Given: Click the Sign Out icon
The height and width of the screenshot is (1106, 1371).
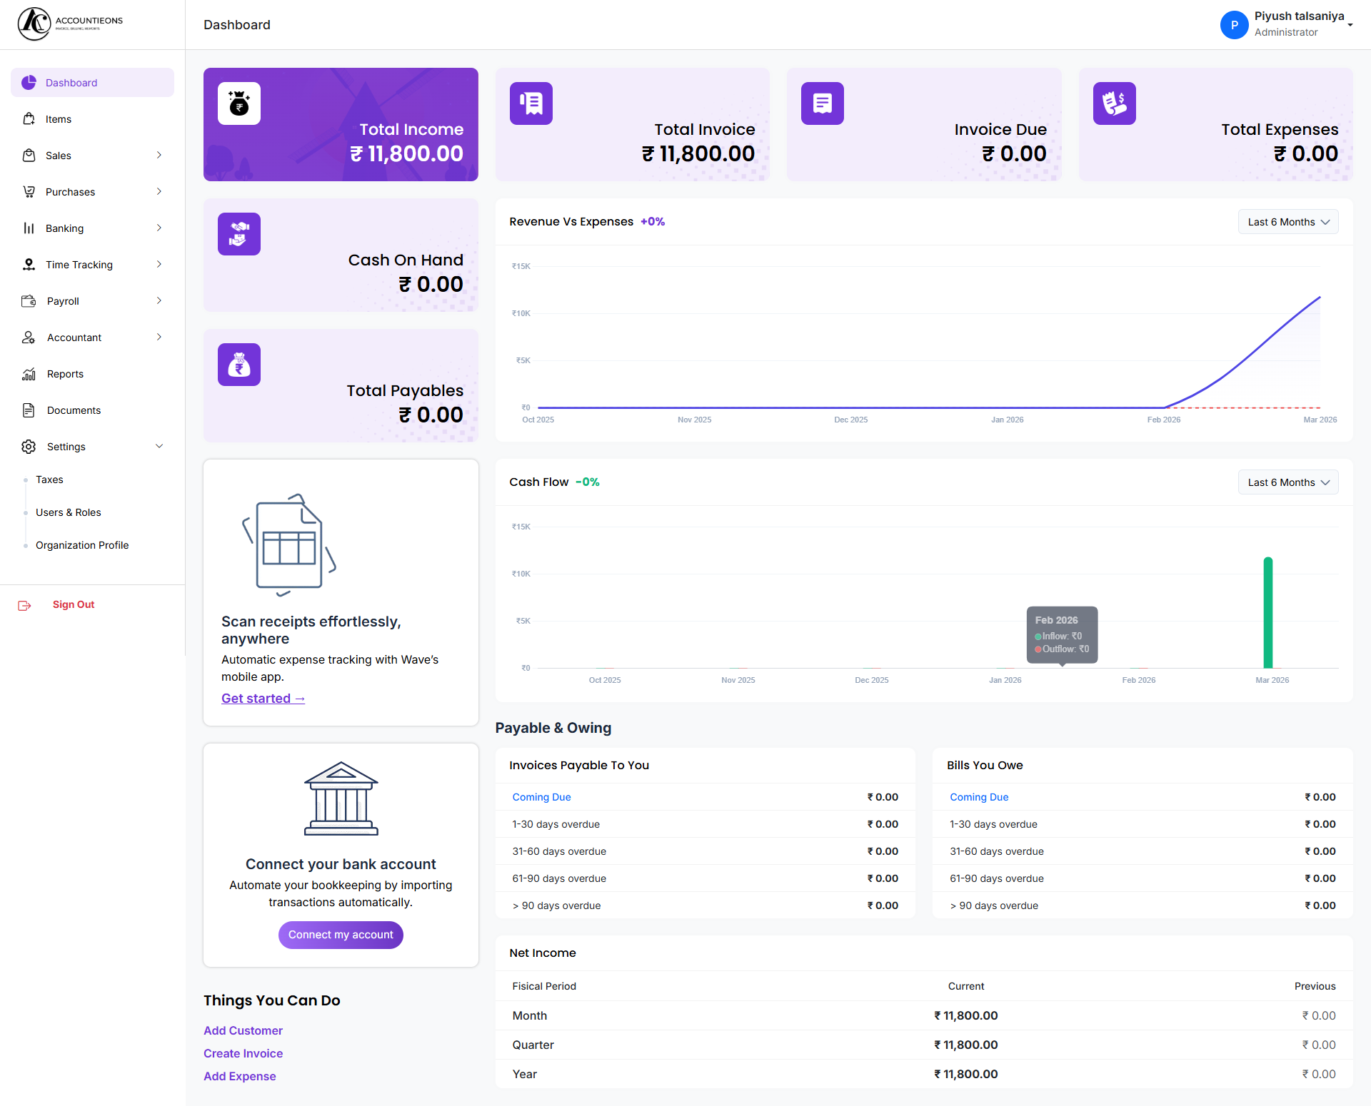Looking at the screenshot, I should (x=25, y=605).
